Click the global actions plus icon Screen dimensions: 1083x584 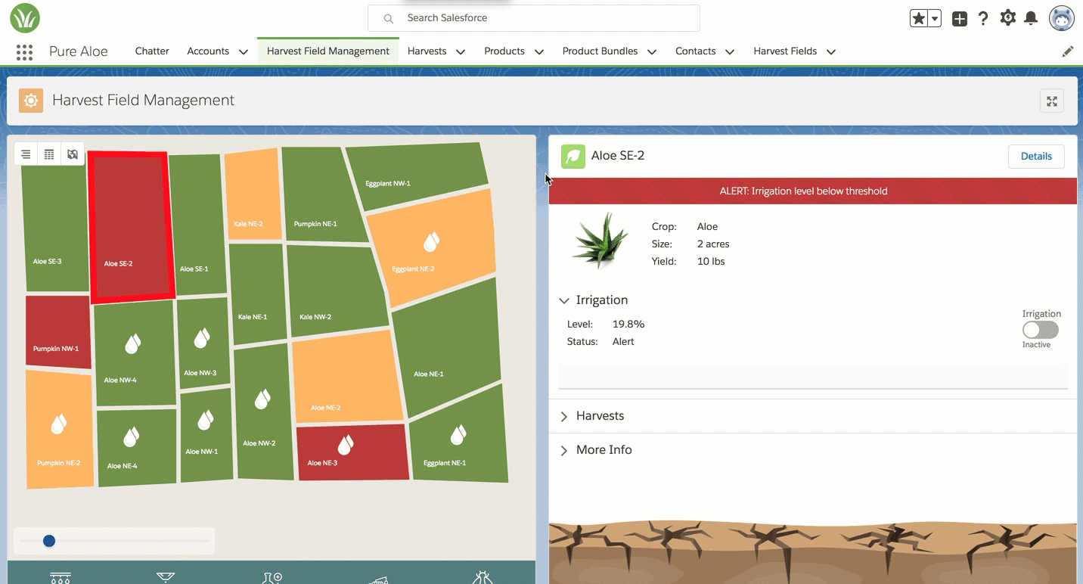(959, 19)
